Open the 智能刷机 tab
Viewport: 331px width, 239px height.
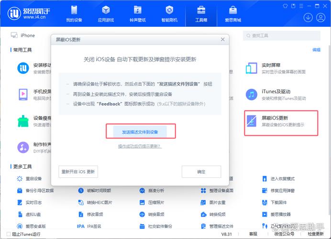pos(169,14)
